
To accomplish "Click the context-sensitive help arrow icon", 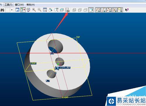I will coord(127,10).
